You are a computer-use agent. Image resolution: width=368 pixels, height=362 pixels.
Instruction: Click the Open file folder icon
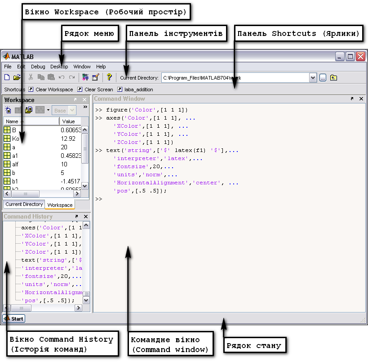[17, 77]
